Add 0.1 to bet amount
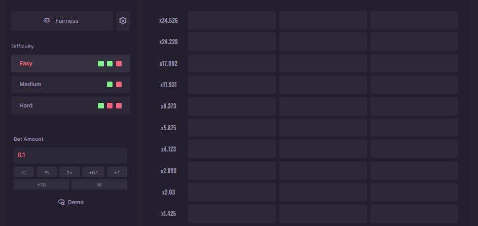478x226 pixels. click(93, 172)
